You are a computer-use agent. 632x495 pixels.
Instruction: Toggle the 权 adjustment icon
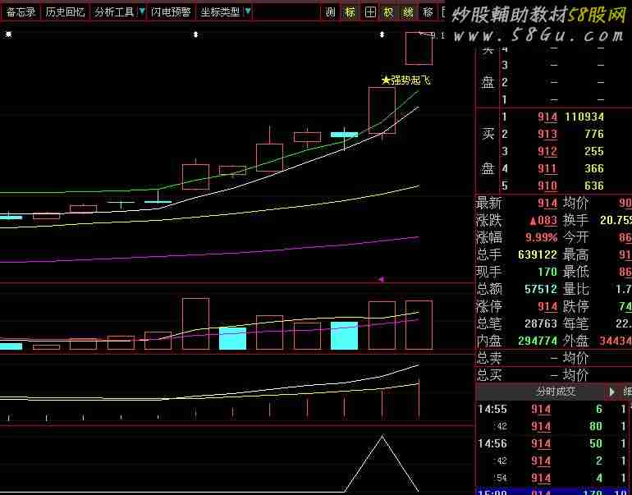tap(389, 12)
